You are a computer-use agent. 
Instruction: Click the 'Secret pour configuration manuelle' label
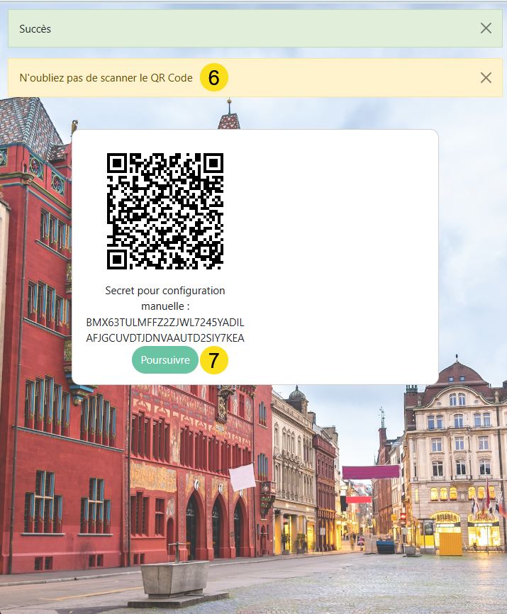coord(165,298)
